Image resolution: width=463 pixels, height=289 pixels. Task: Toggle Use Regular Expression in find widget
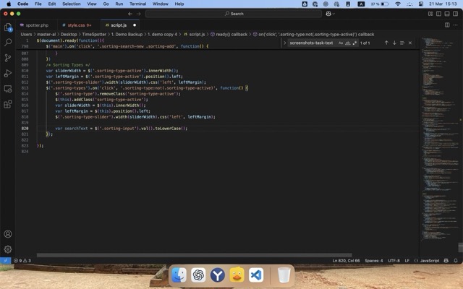[x=354, y=43]
